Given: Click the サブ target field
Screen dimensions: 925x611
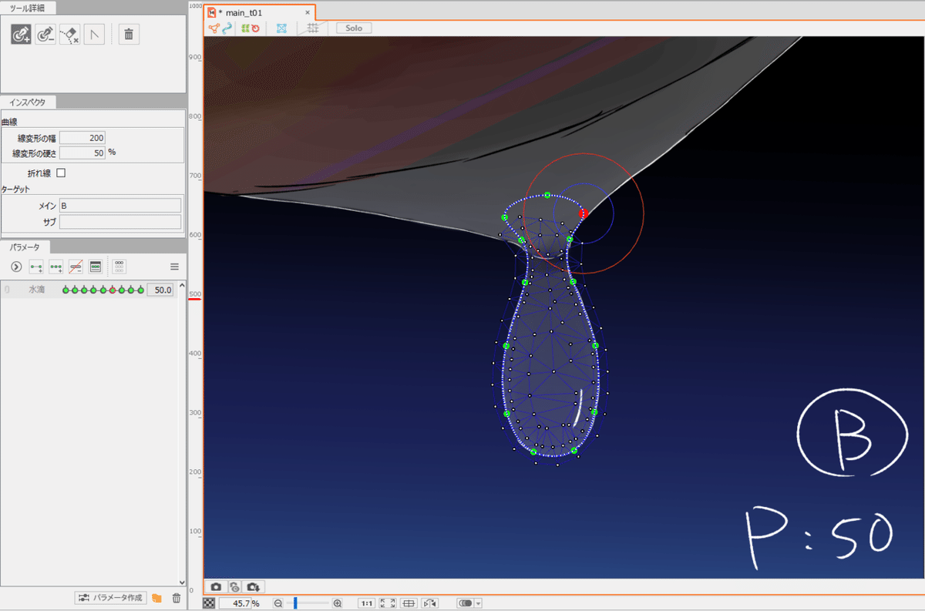Looking at the screenshot, I should click(120, 222).
